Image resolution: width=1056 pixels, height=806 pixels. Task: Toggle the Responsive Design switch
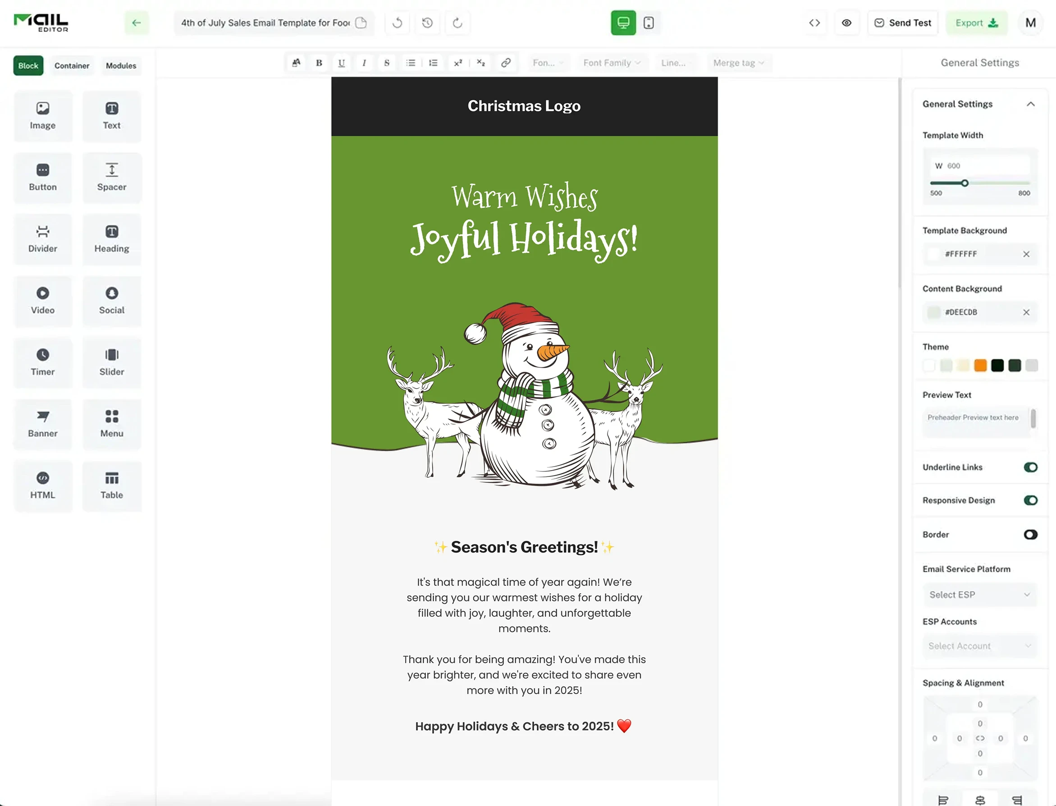(1030, 500)
